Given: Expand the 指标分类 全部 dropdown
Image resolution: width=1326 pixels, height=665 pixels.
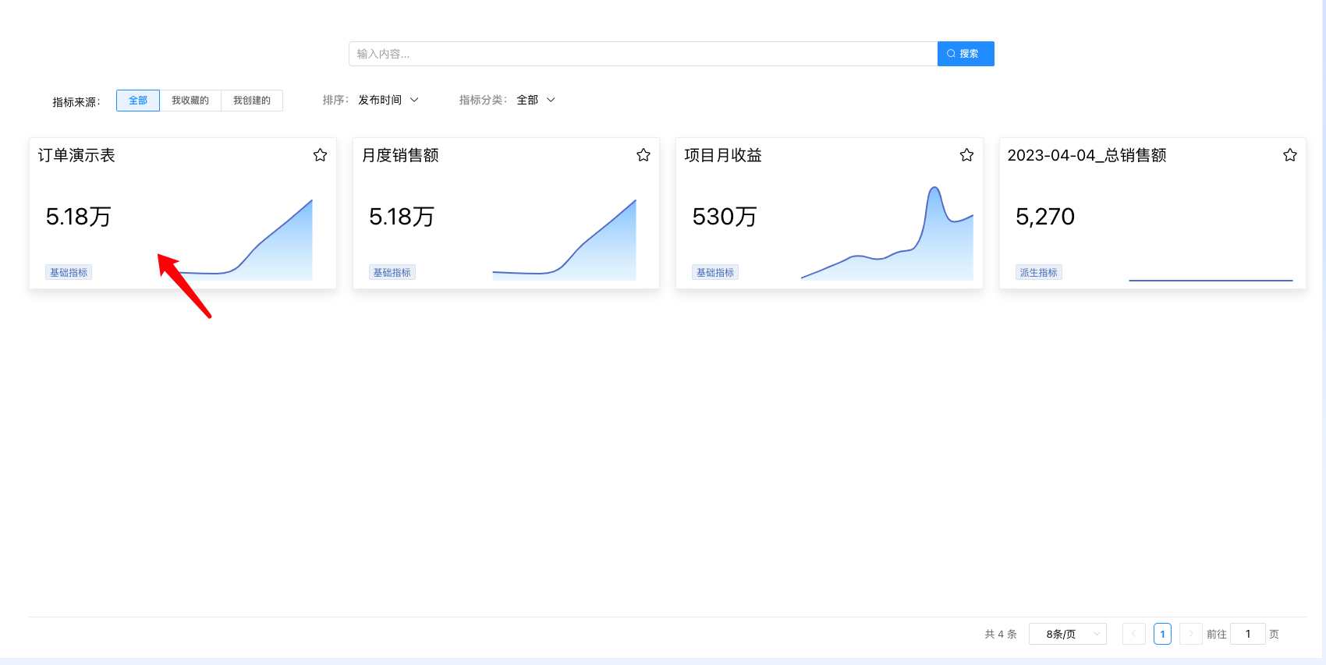Looking at the screenshot, I should [536, 100].
